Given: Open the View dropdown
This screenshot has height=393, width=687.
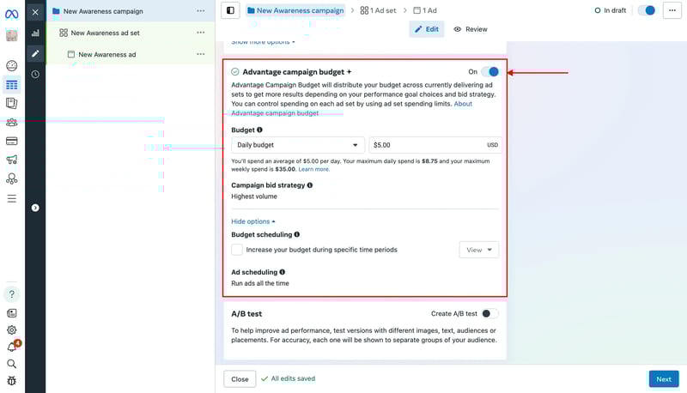Looking at the screenshot, I should pos(479,250).
